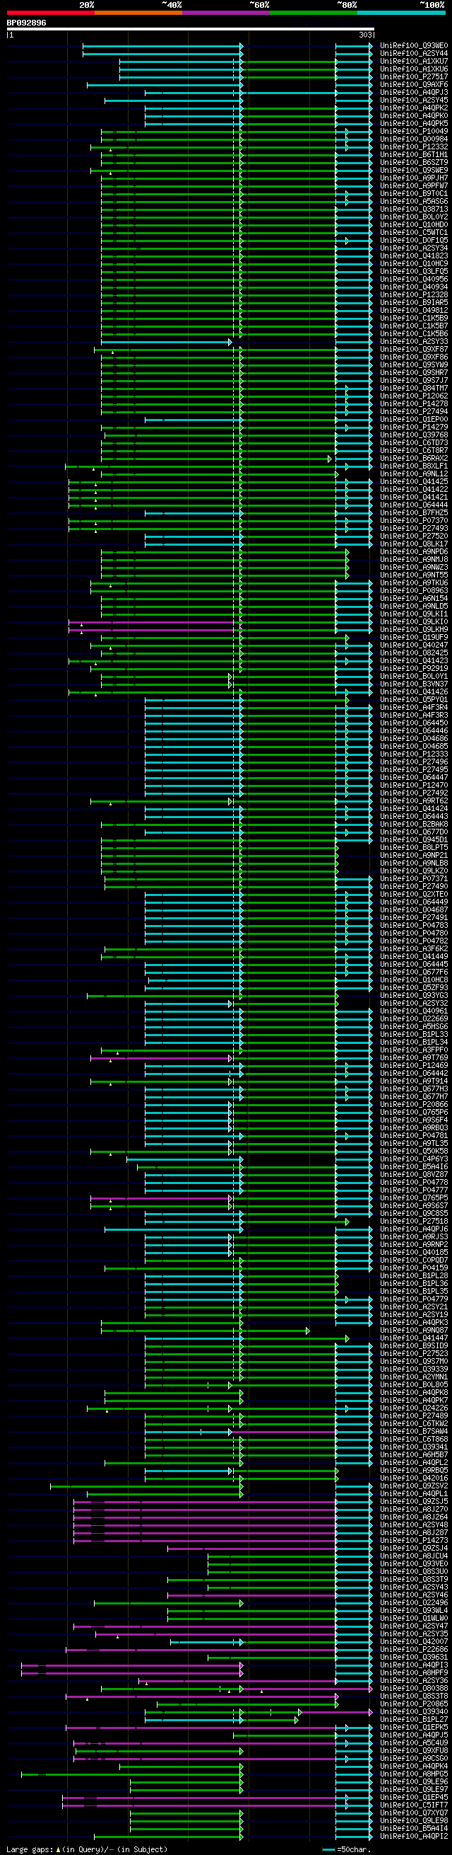The image size is (452, 1855).
Task: Select hit UniRef100_A9PJH7
Action: coord(414,178)
